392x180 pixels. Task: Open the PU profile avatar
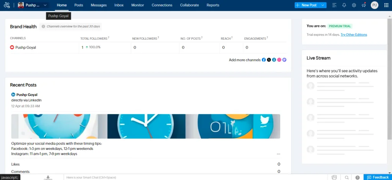(374, 5)
